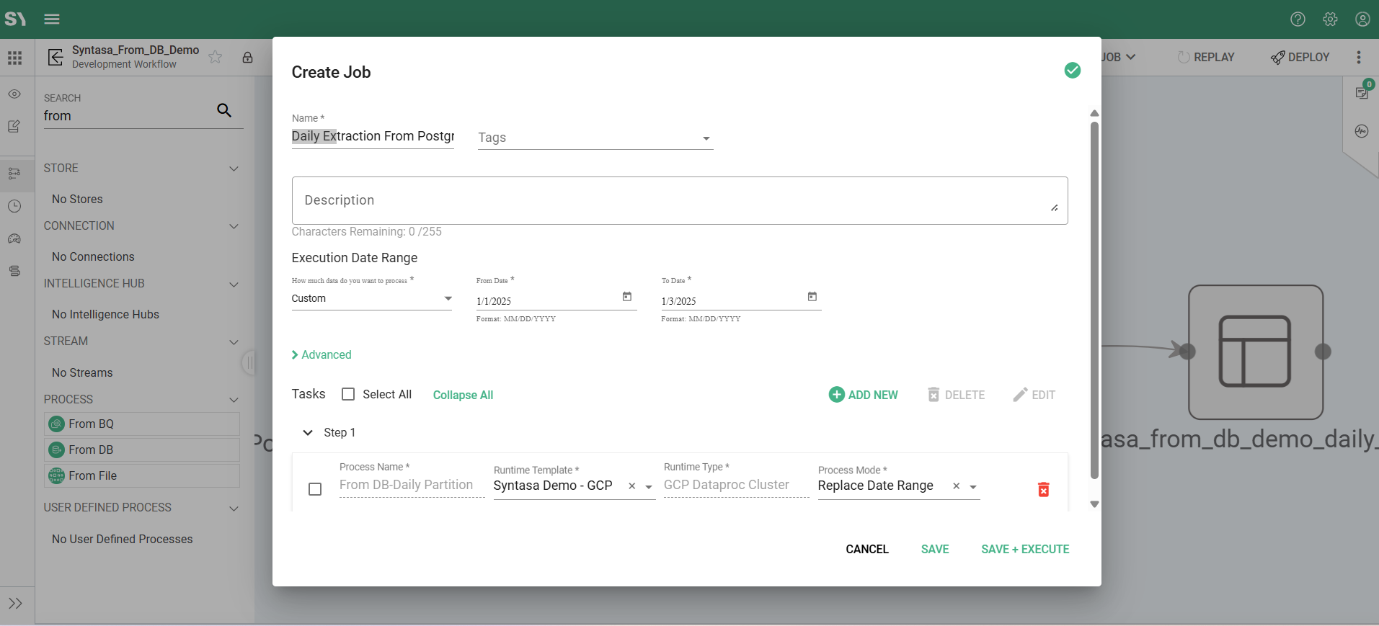Viewport: 1379px width, 626px height.
Task: Open the hamburger navigation menu
Action: pyautogui.click(x=52, y=19)
